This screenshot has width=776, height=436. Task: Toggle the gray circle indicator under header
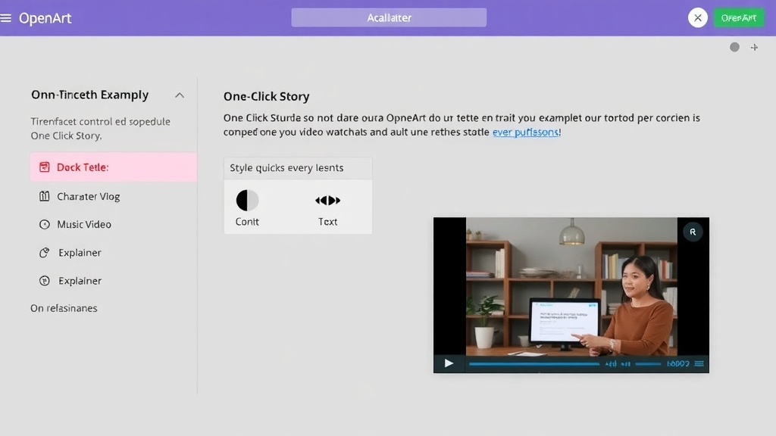[x=734, y=48]
